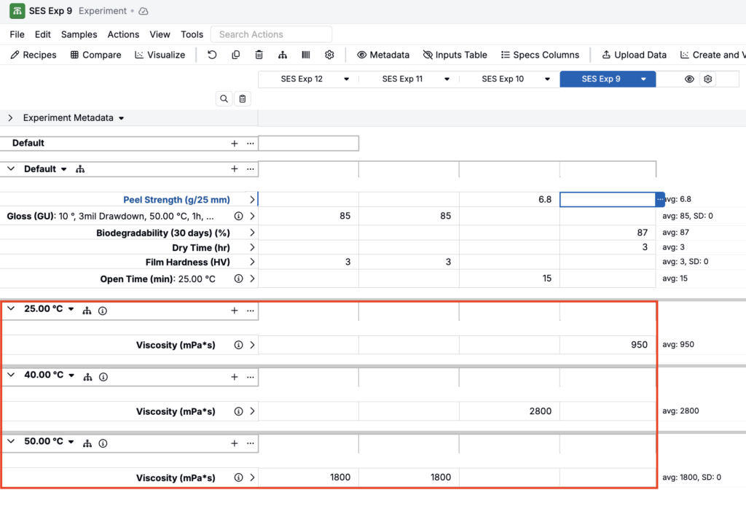The width and height of the screenshot is (746, 514).
Task: Open the Samples menu
Action: pos(79,34)
